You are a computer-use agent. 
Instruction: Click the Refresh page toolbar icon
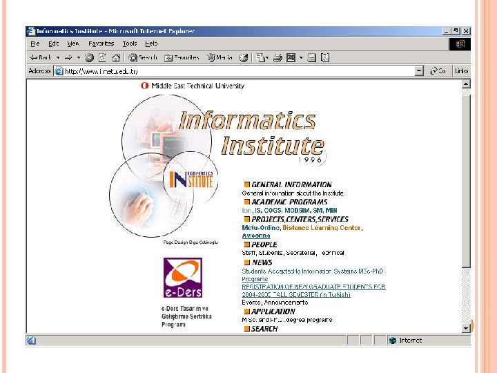click(102, 57)
